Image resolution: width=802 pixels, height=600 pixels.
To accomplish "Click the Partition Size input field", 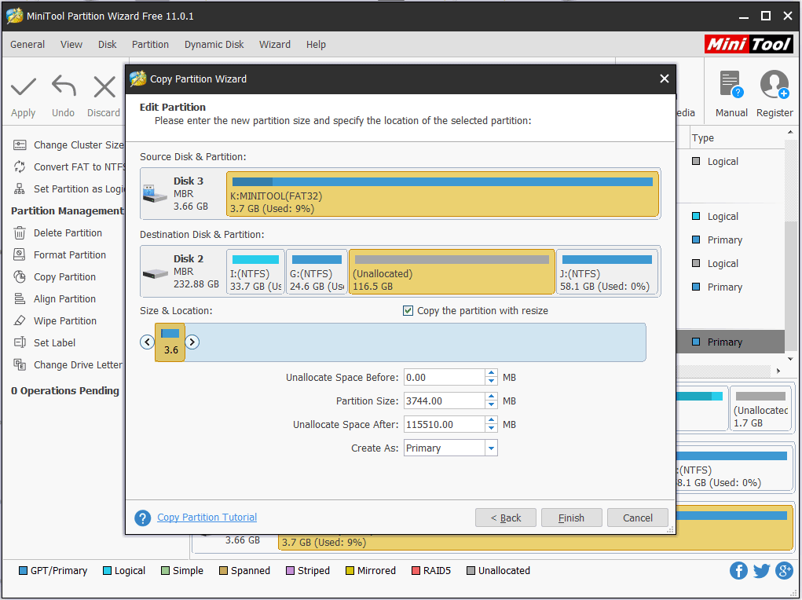I will [444, 401].
